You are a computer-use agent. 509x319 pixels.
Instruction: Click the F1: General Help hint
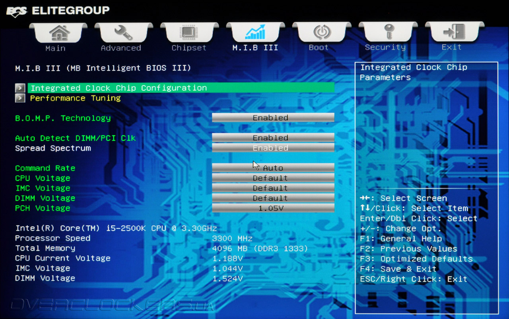tap(401, 239)
